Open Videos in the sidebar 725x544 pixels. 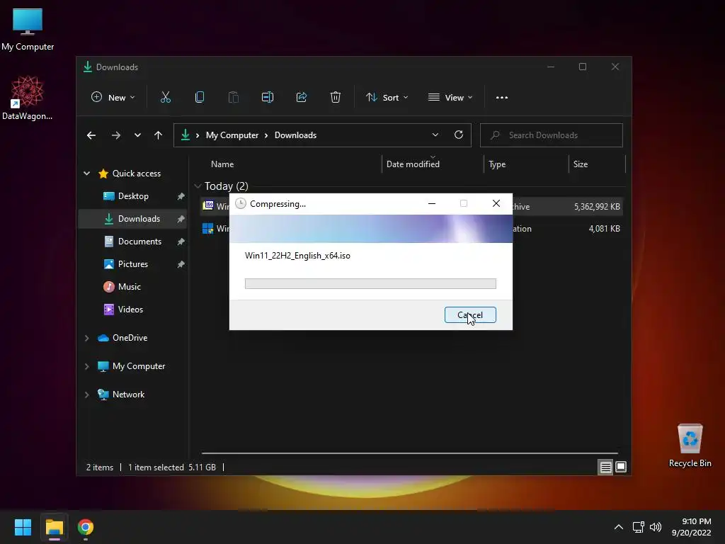123,310
